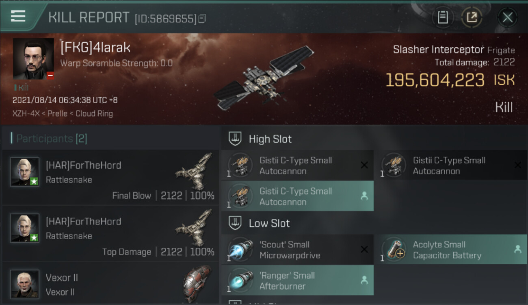Click the High Slot section icon
This screenshot has height=305, width=528.
(x=236, y=139)
